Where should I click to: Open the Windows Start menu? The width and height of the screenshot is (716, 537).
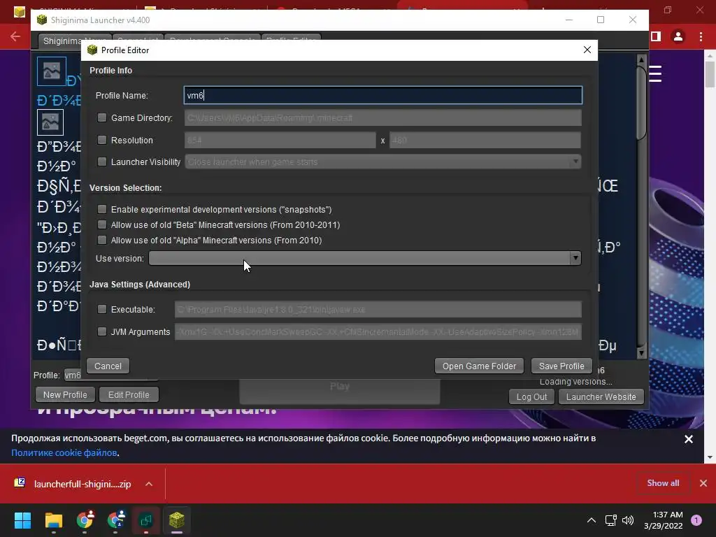22,520
